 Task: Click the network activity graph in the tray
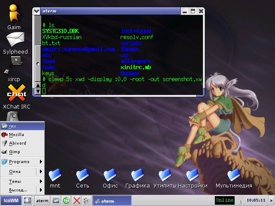[241, 201]
